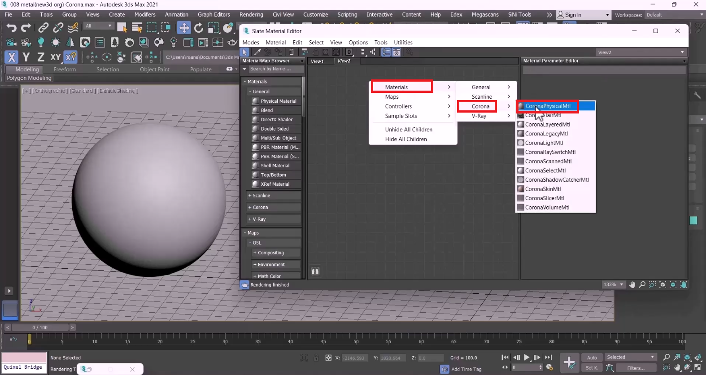
Task: Click the Bind to Space Warp icon
Action: click(x=73, y=28)
